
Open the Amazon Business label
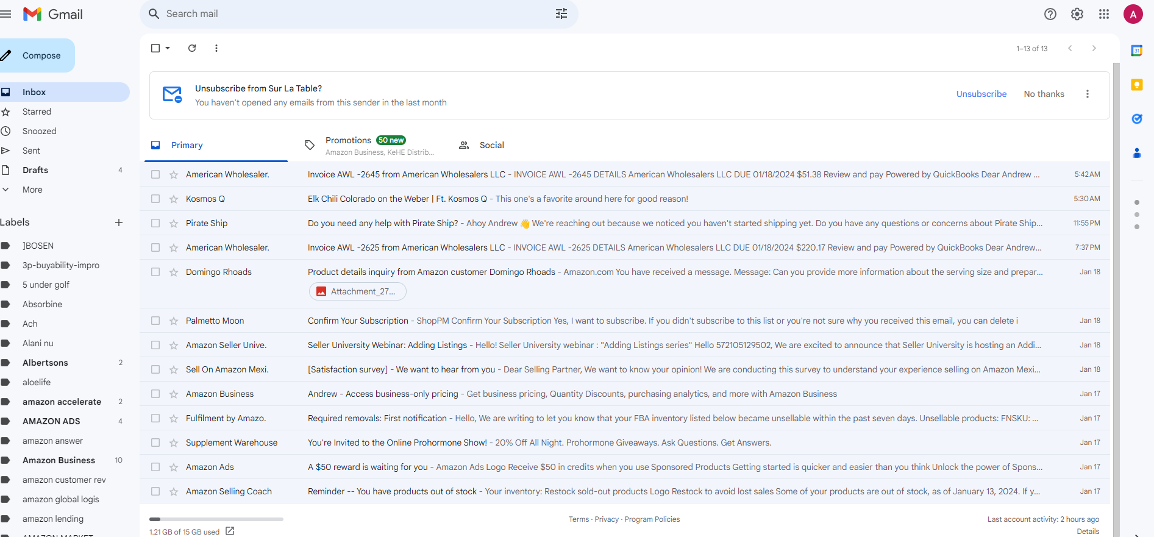coord(59,460)
